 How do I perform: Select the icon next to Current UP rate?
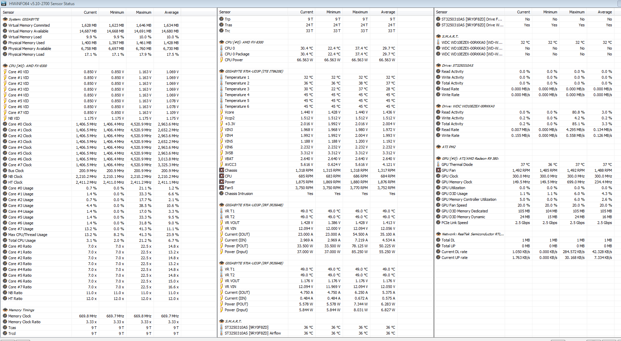coord(438,258)
